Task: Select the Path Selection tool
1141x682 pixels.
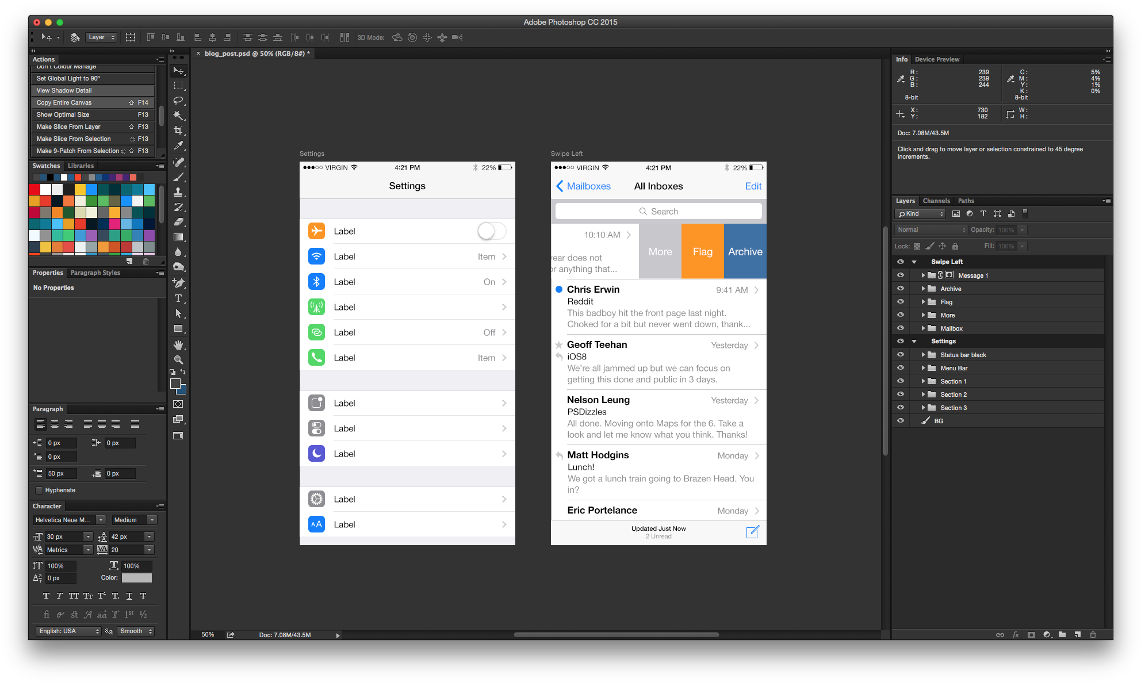Action: [x=178, y=313]
